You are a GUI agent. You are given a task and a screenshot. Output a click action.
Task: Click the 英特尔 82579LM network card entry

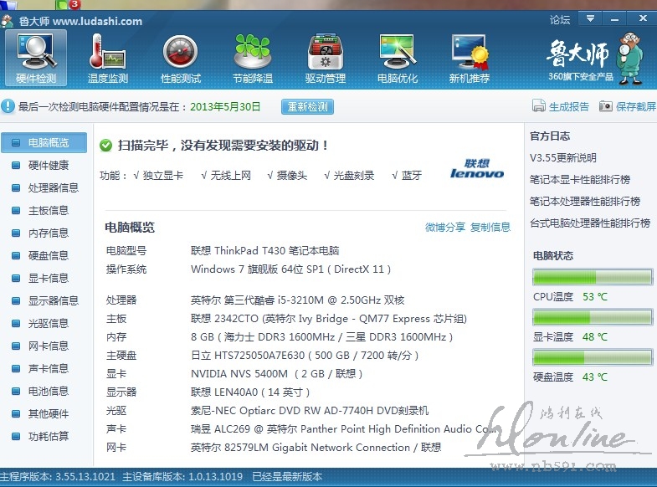click(316, 448)
